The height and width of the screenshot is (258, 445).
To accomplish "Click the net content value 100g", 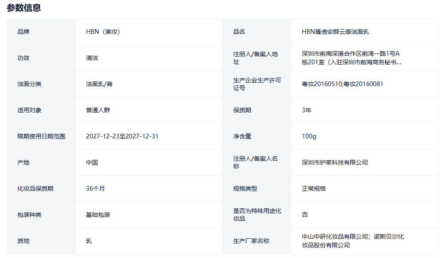I will (309, 136).
